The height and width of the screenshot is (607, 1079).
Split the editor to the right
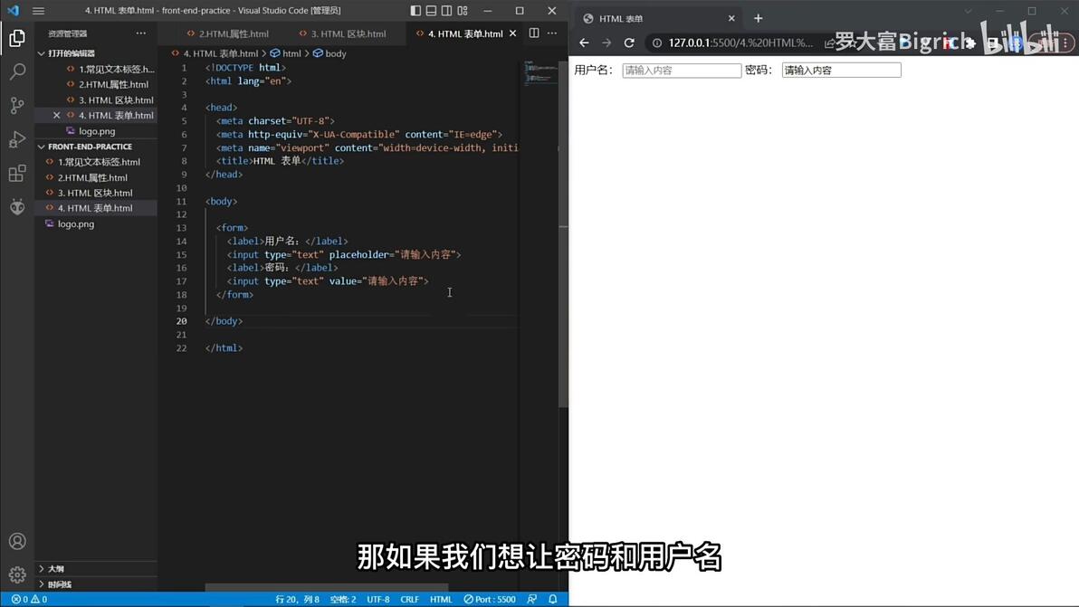534,33
